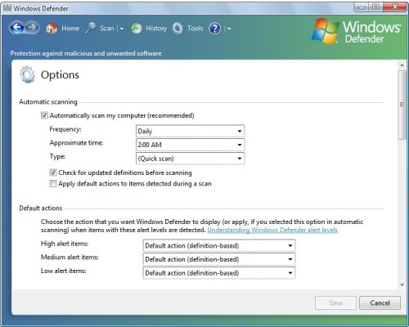Viewport: 409px width, 327px height.
Task: Click Protection against malicious and unwanted software text
Action: tap(86, 53)
